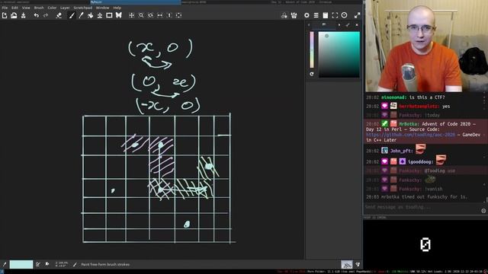This screenshot has width=488, height=274.
Task: Select the Inking tool icon
Action: point(100,15)
